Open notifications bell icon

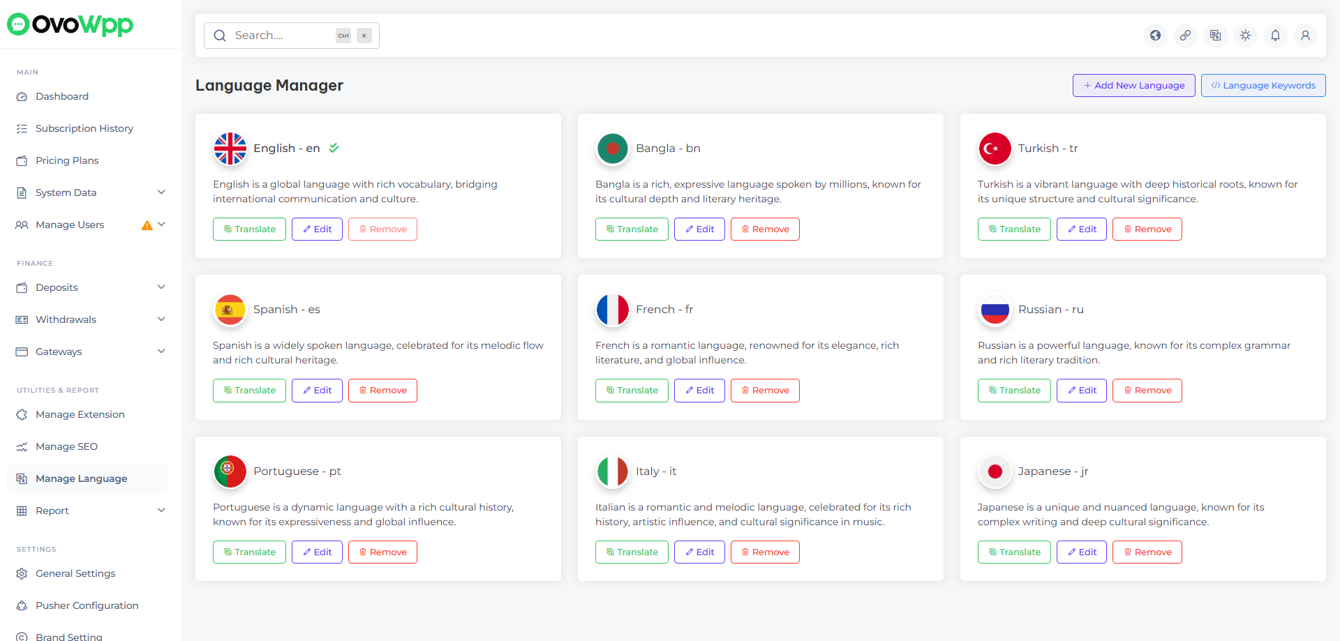[1275, 36]
